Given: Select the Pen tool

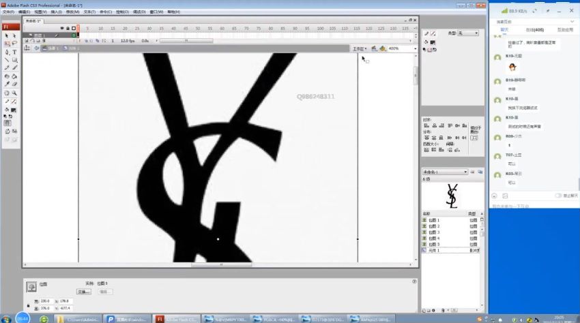Looking at the screenshot, I should click(7, 52).
